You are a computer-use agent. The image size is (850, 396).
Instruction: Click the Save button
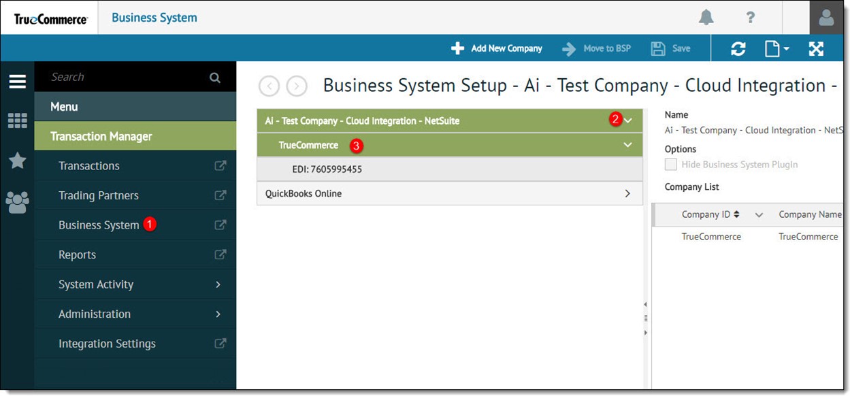coord(671,48)
